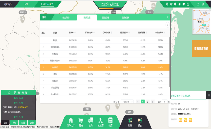Viewport: 211px width, 129px height.
Task: Sort the table by 订单准时率 column
Action: click(89, 33)
